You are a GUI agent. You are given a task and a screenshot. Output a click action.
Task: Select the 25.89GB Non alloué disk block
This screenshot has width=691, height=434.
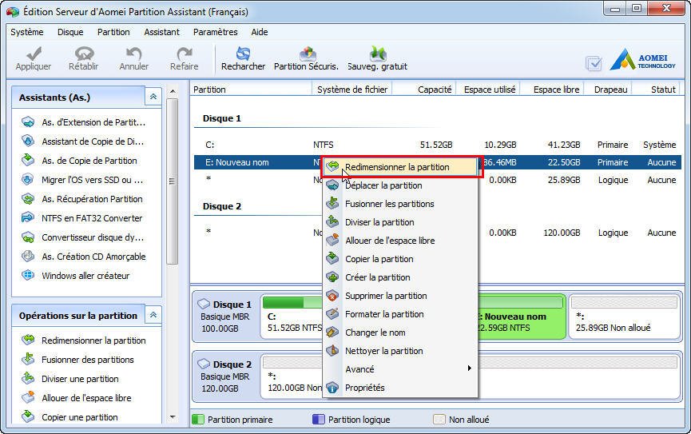click(625, 317)
